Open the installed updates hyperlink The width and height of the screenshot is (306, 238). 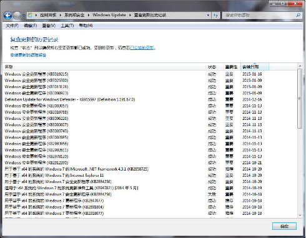pyautogui.click(x=142, y=48)
